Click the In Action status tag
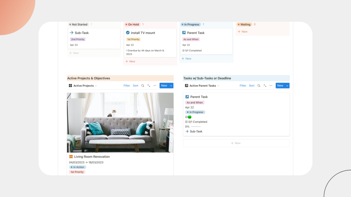351x197 pixels. tap(78, 167)
